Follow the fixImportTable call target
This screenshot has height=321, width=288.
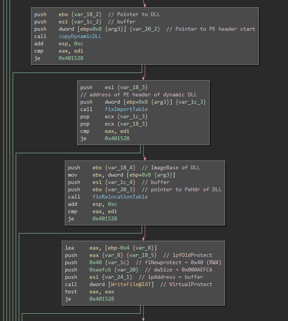[x=126, y=109]
